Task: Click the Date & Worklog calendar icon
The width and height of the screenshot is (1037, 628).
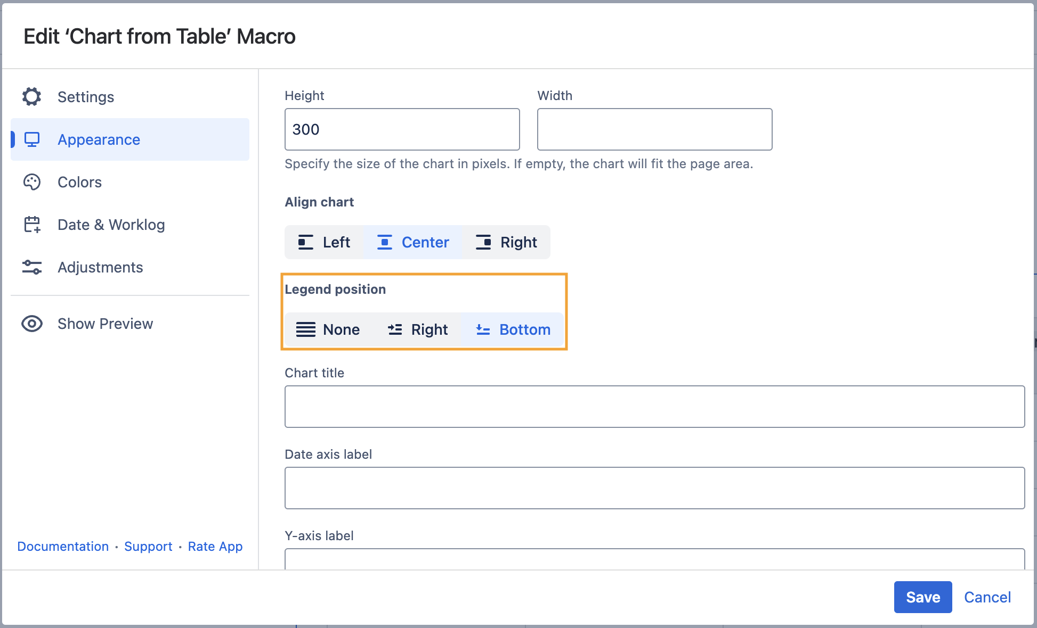Action: tap(32, 225)
